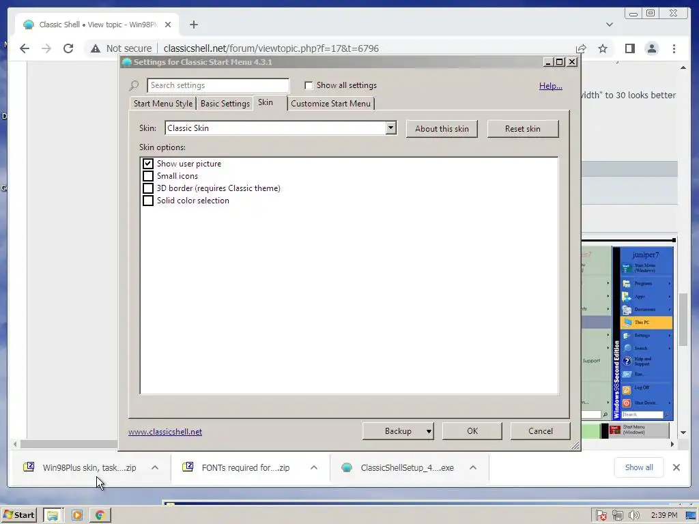Bookmark this page with the star icon
Viewport: 699px width, 524px height.
(603, 48)
